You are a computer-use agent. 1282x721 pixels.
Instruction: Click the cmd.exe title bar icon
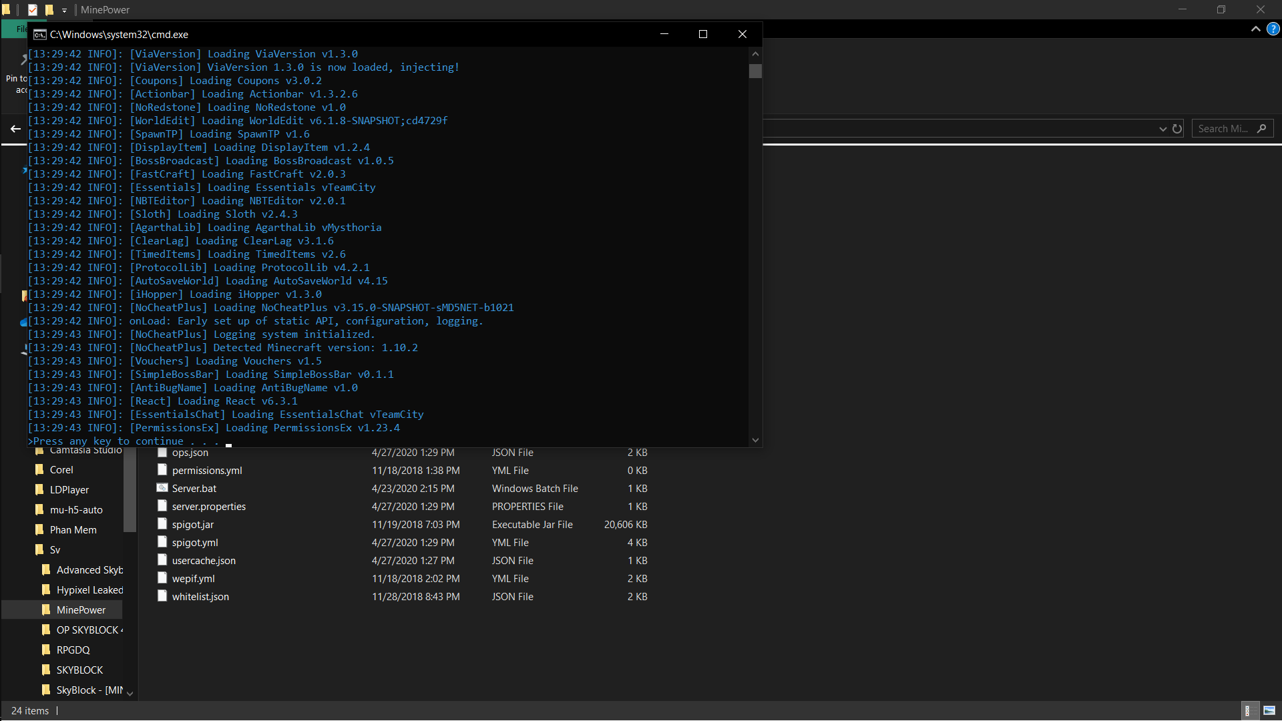(39, 34)
